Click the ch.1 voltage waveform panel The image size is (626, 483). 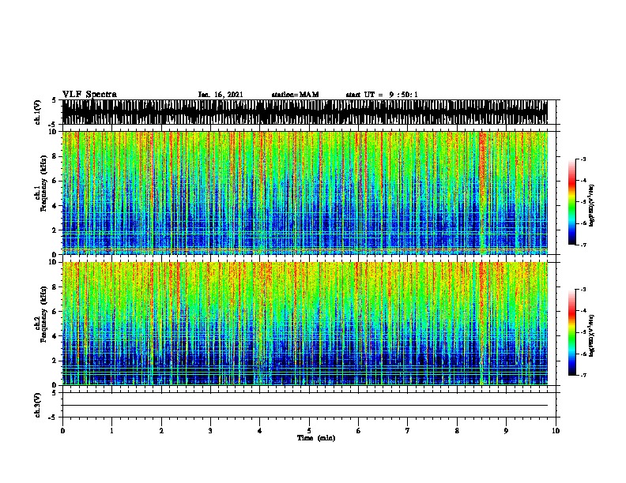click(x=305, y=112)
